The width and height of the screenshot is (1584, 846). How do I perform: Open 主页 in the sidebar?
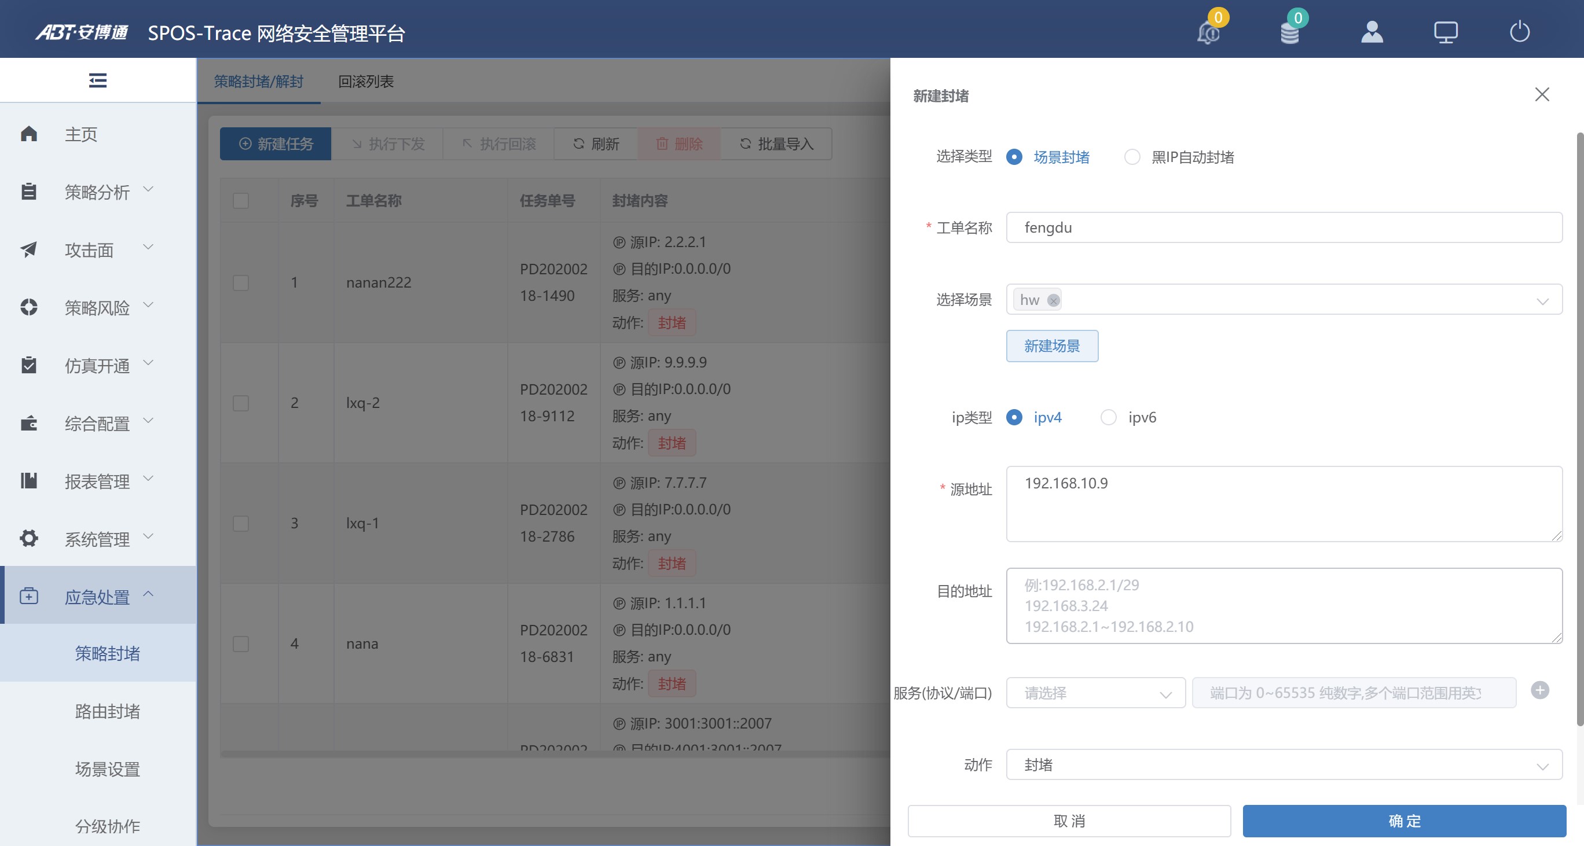pyautogui.click(x=98, y=133)
